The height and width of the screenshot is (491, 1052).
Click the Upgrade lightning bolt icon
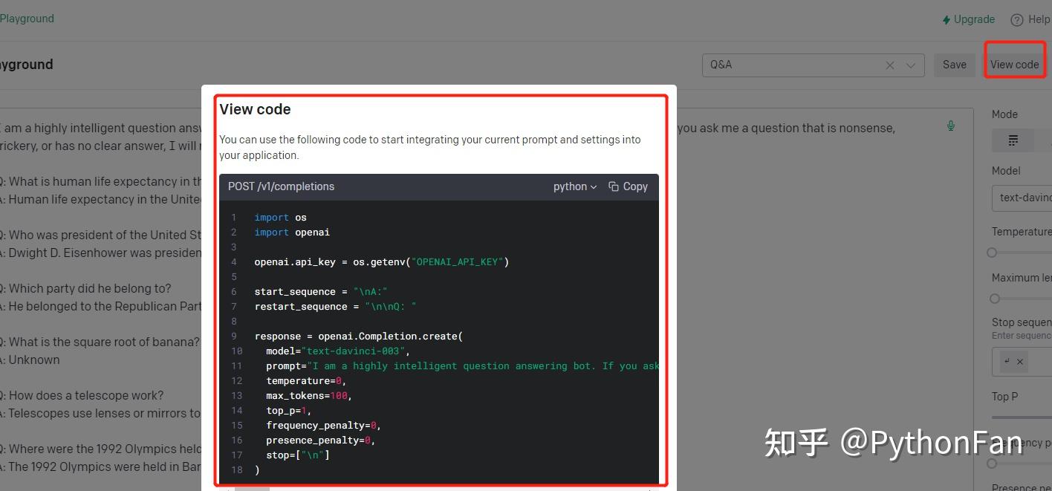click(946, 20)
